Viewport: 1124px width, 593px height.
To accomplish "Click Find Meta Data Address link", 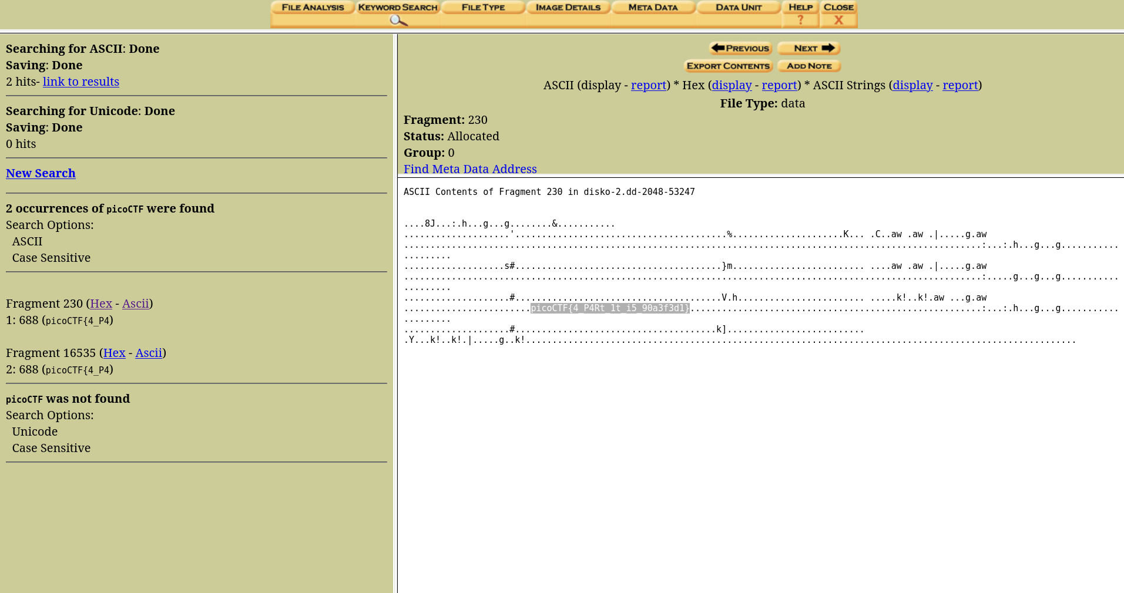I will pos(470,169).
